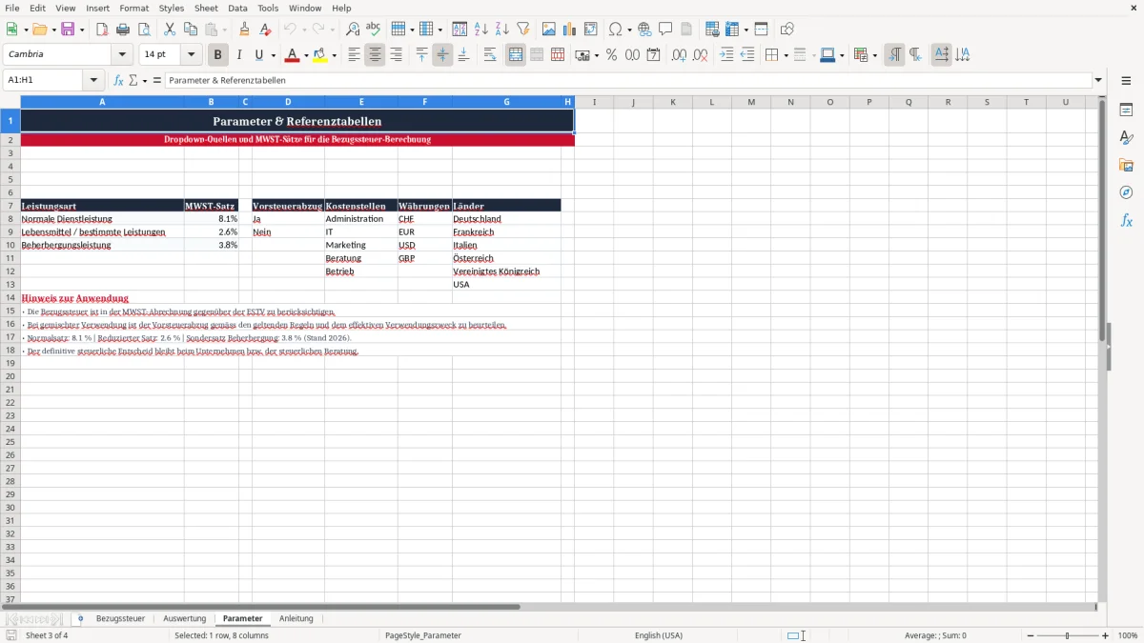The width and height of the screenshot is (1144, 643).
Task: Insert special character omega icon
Action: (616, 30)
